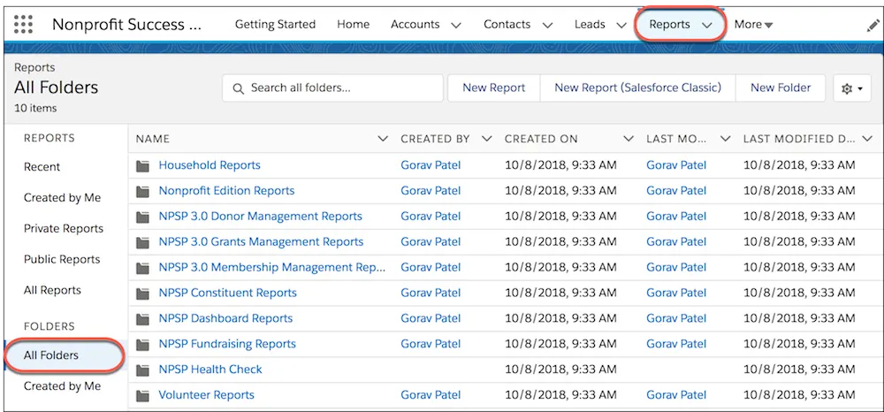Select All Folders in the sidebar
The width and height of the screenshot is (884, 412).
64,355
